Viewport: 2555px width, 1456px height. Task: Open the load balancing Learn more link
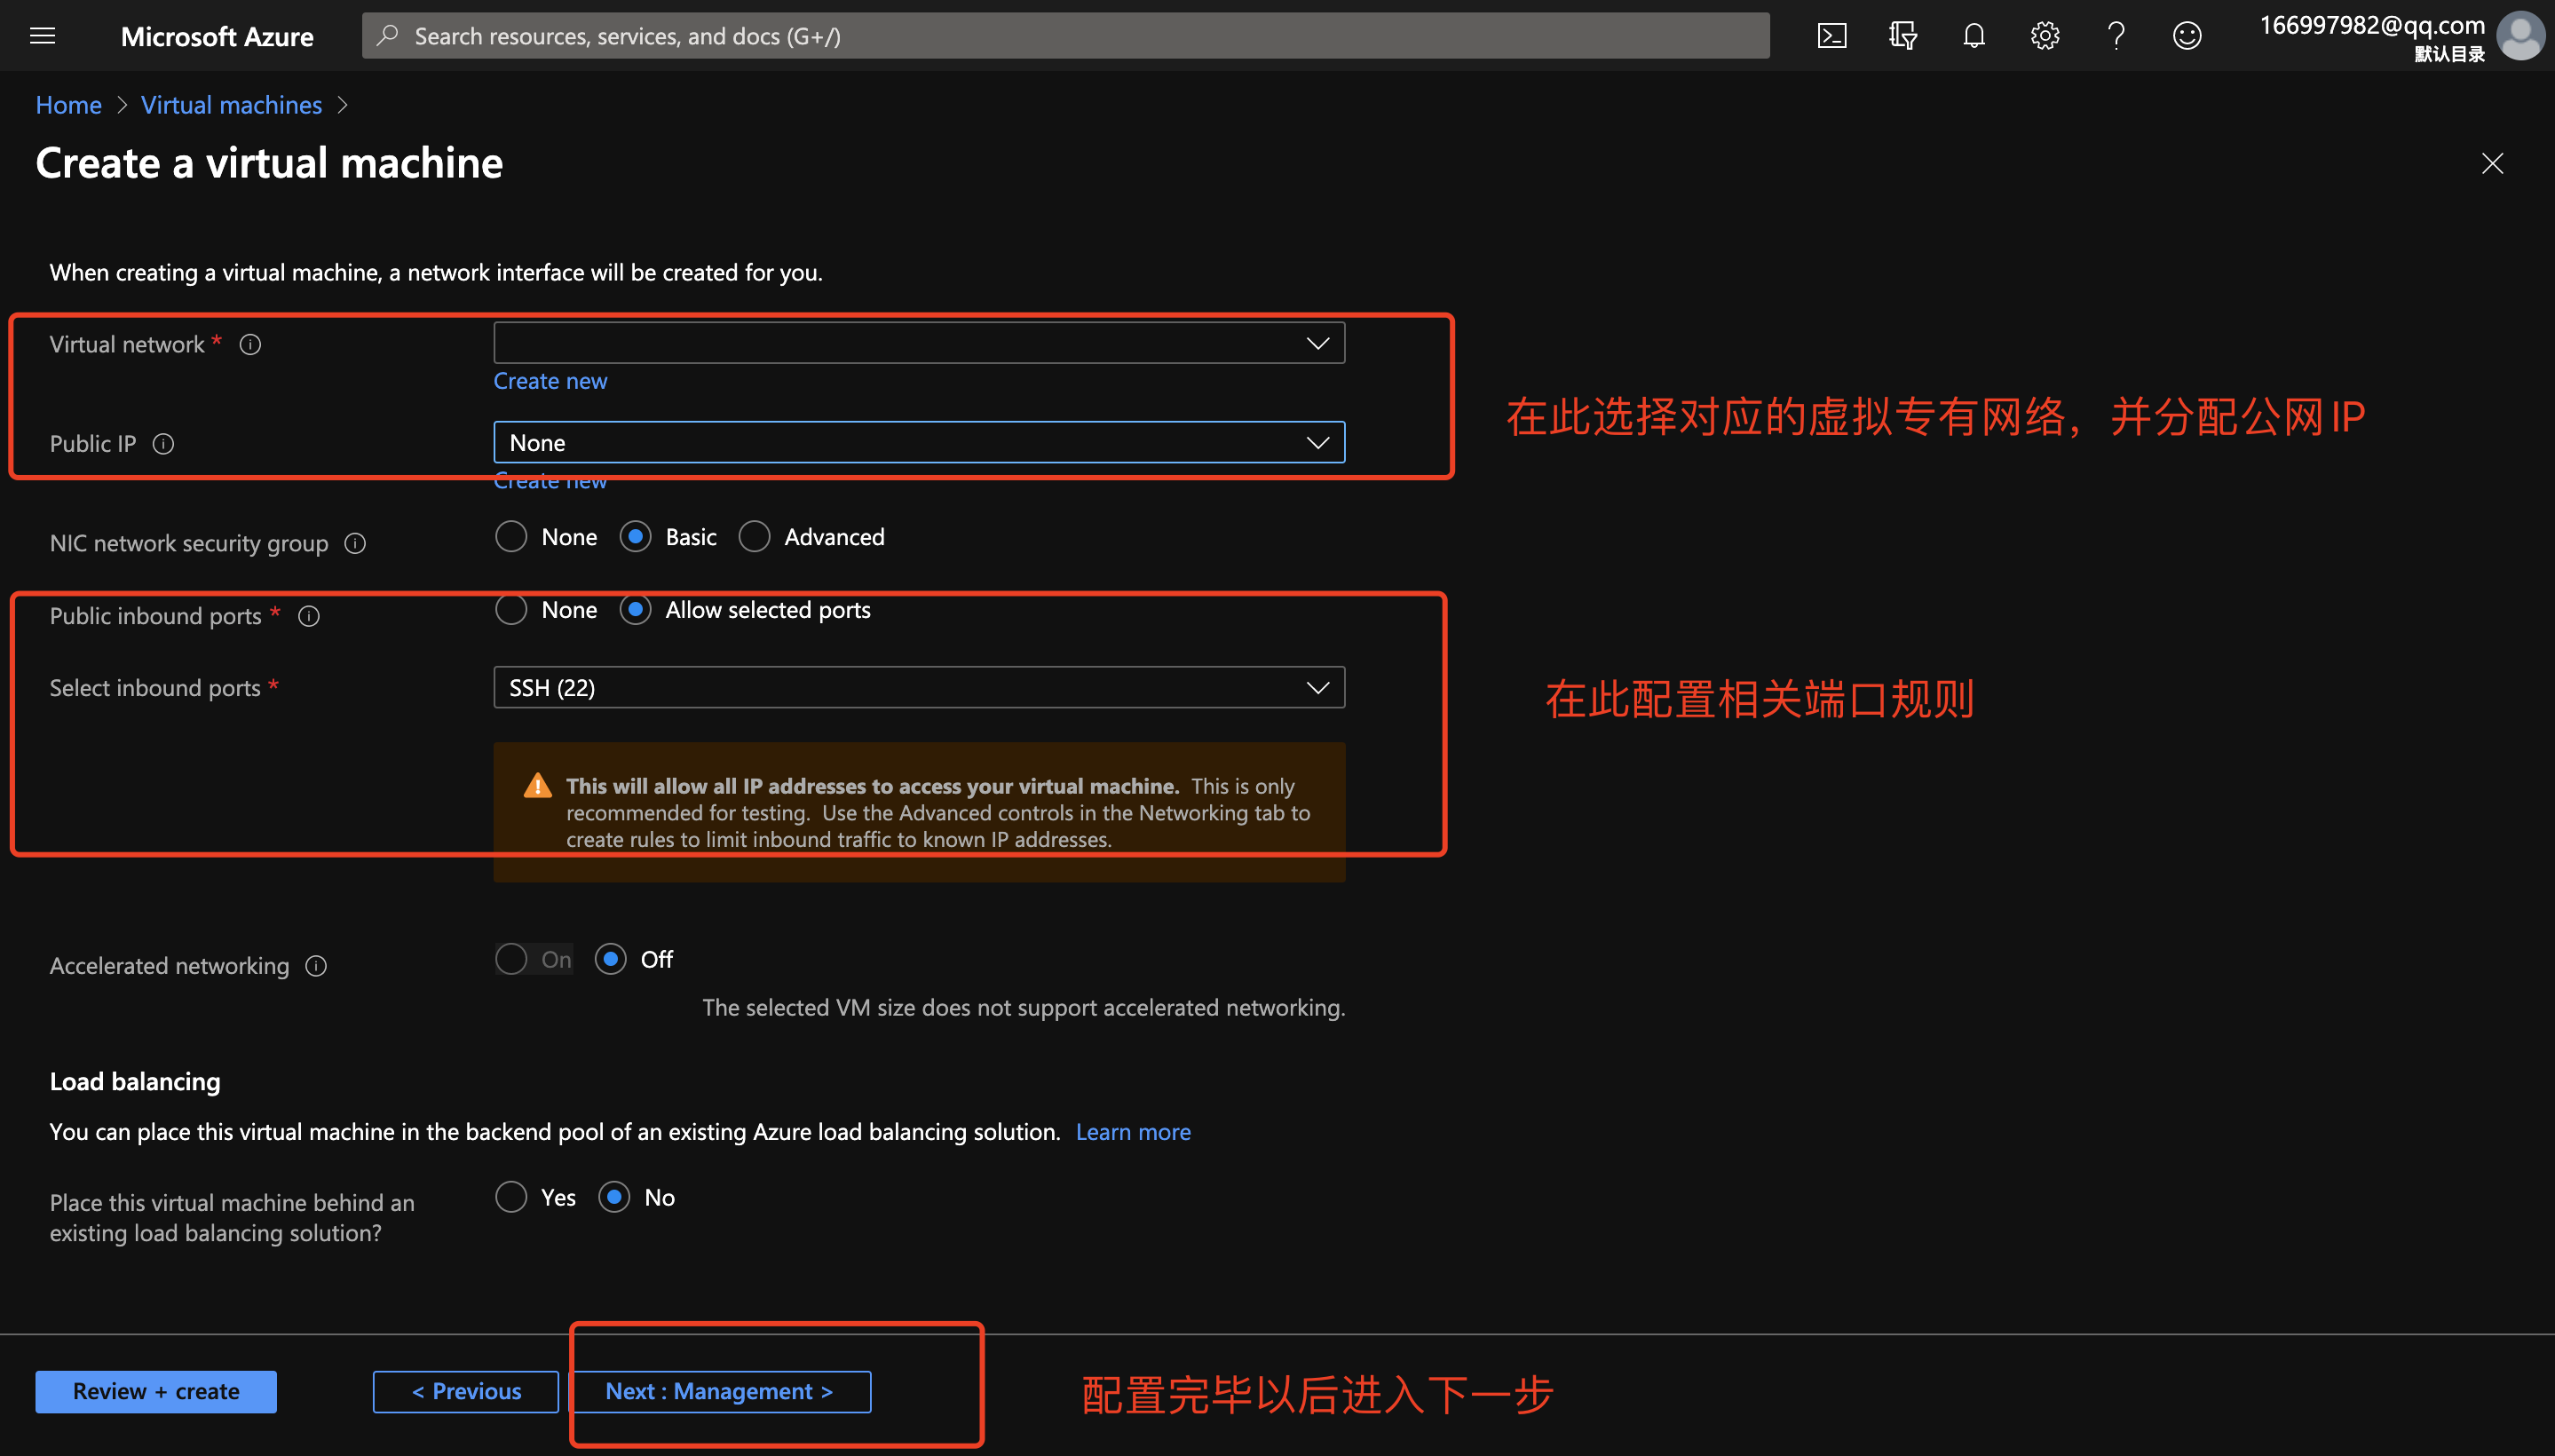1133,1132
